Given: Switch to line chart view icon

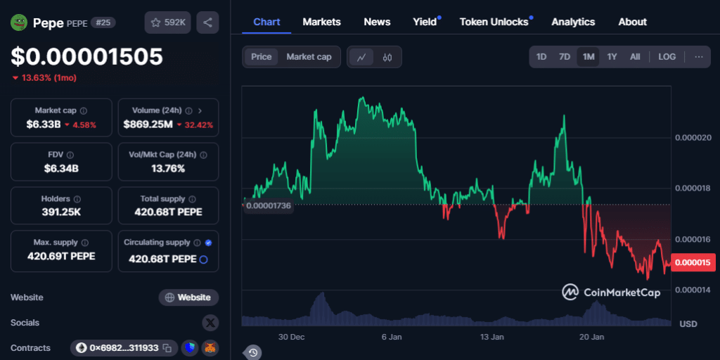Looking at the screenshot, I should (x=362, y=58).
